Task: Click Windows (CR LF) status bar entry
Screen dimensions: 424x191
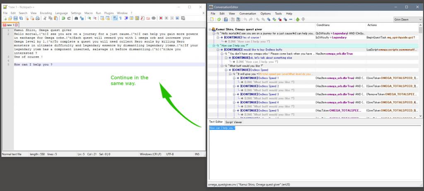Action: pyautogui.click(x=150, y=154)
